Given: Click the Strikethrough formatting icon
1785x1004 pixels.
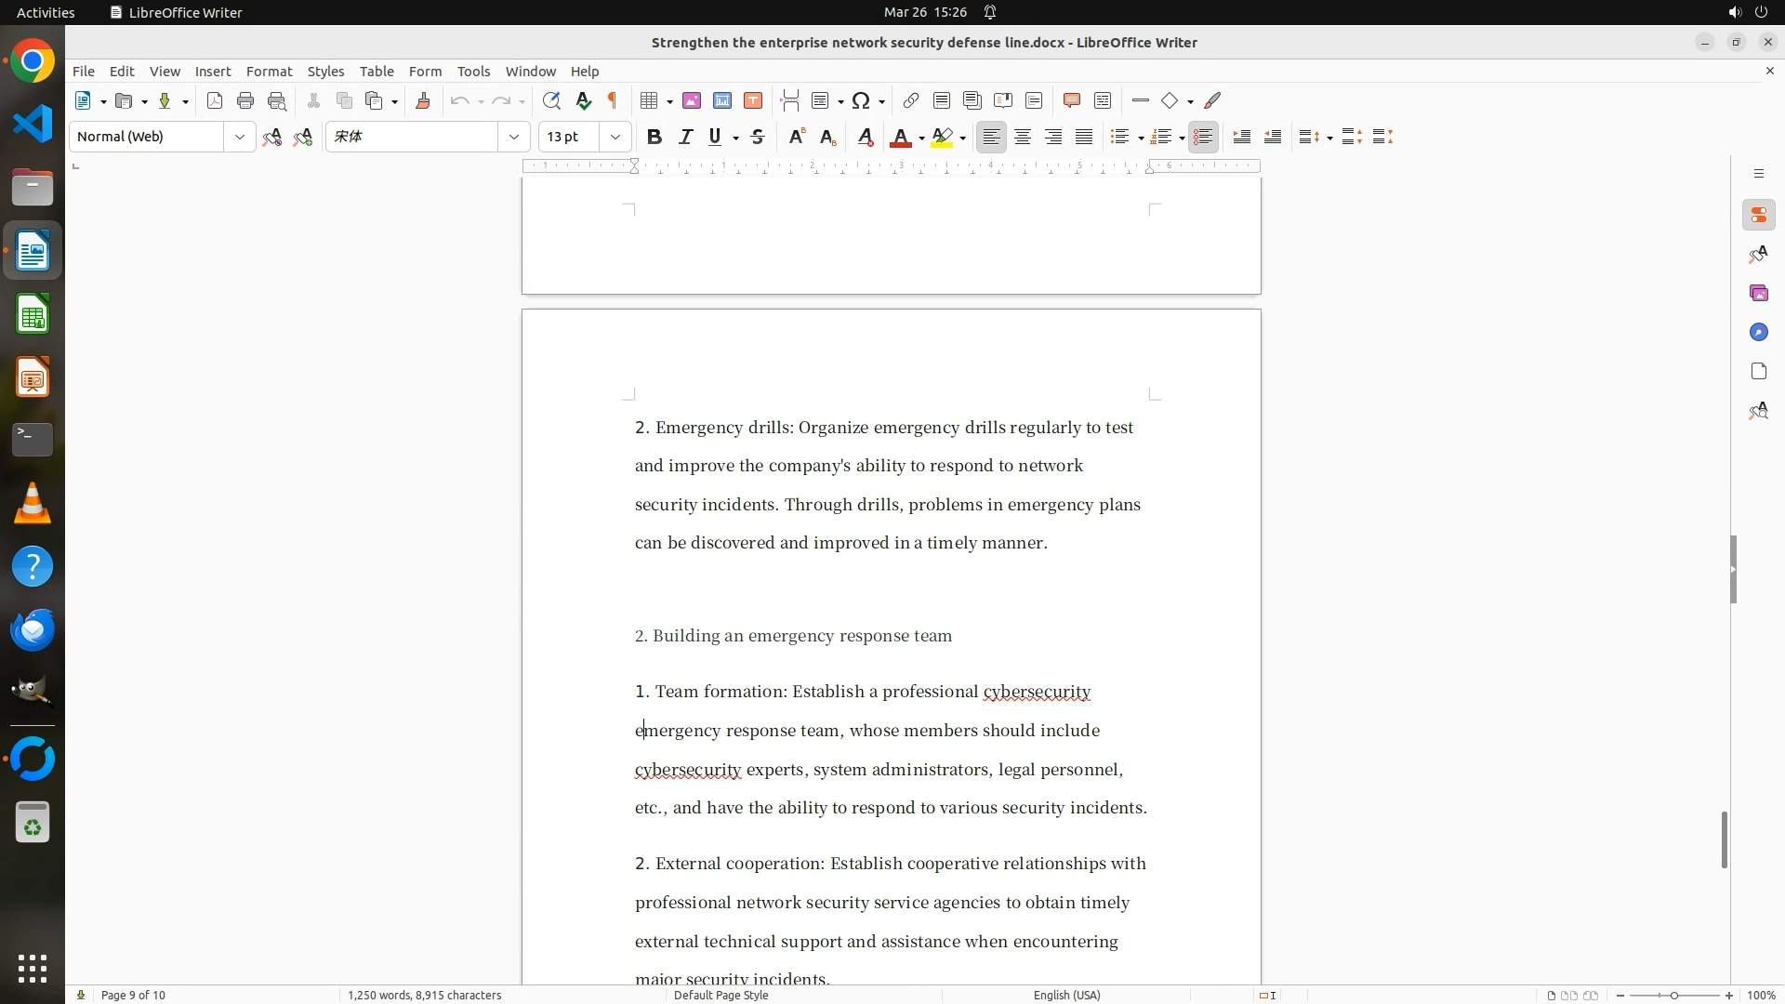Looking at the screenshot, I should pos(758,137).
